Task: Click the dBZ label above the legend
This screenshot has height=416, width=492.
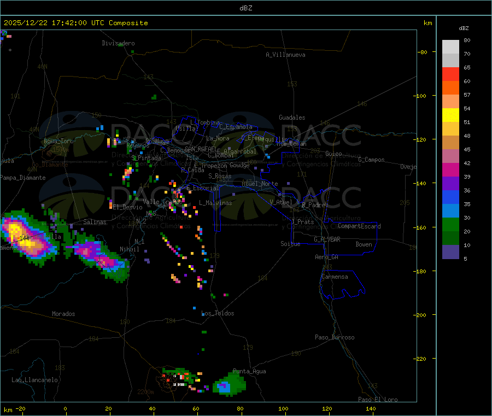Action: pos(464,28)
